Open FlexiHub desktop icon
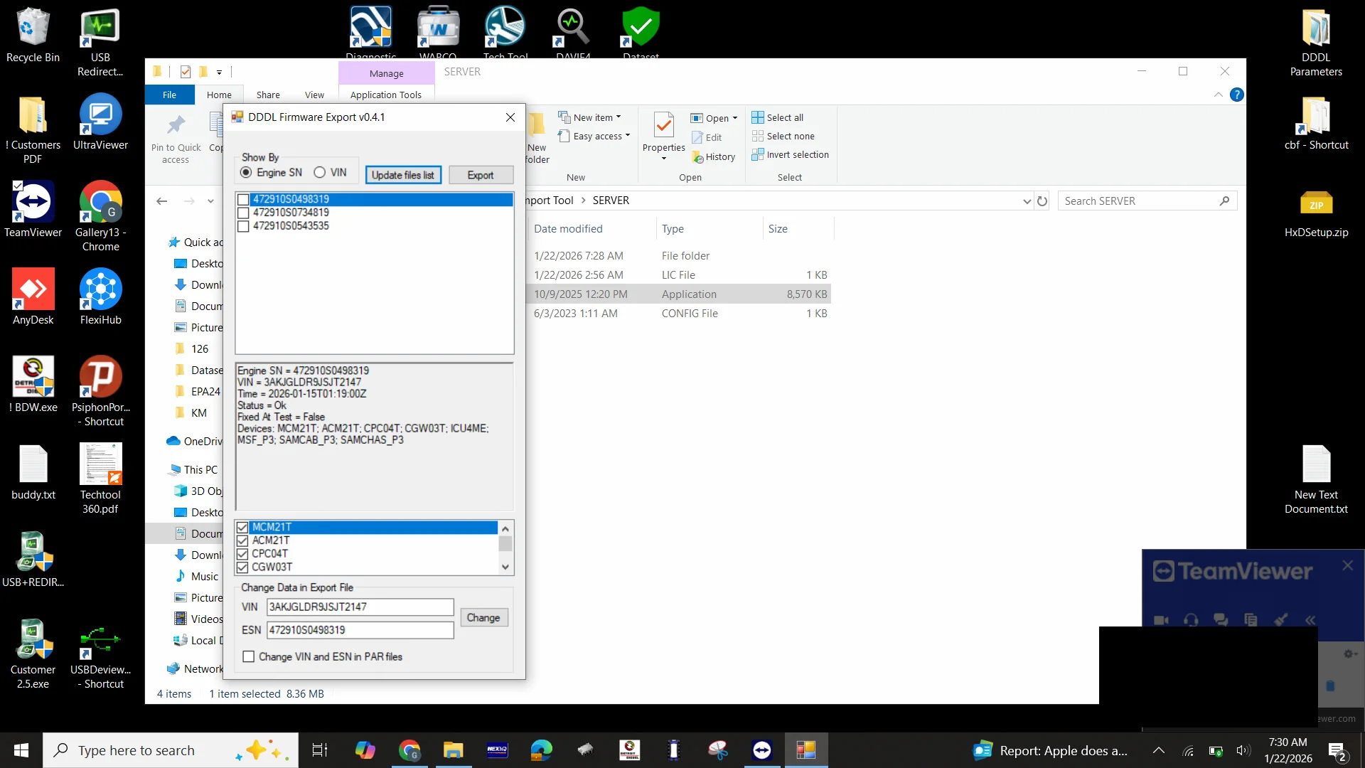The width and height of the screenshot is (1365, 768). pos(100,297)
